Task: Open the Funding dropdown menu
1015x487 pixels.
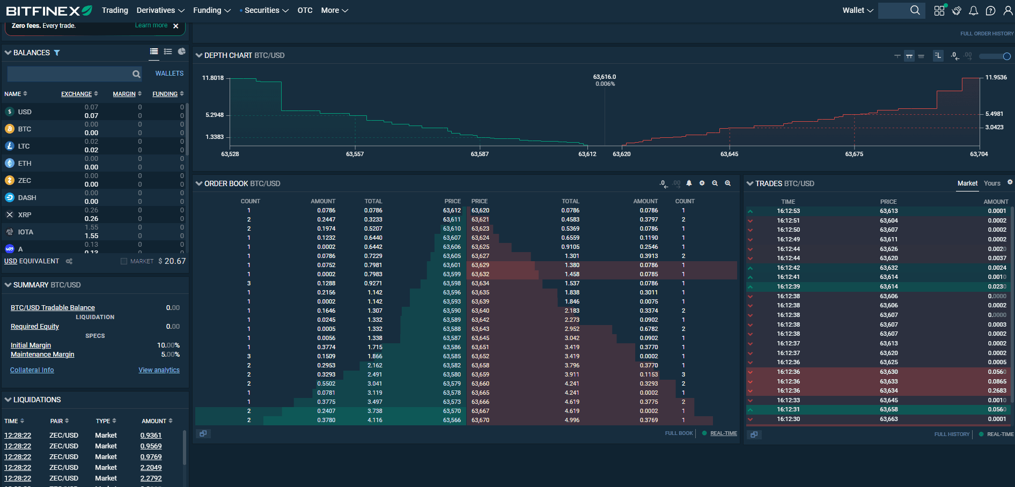Action: coord(212,10)
